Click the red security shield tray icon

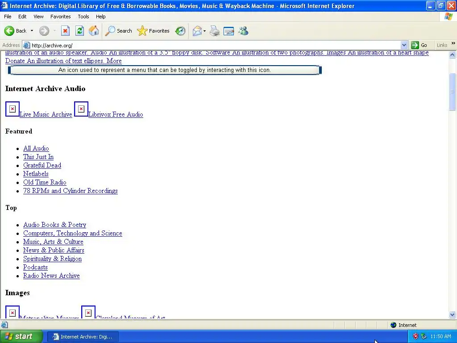[415, 337]
